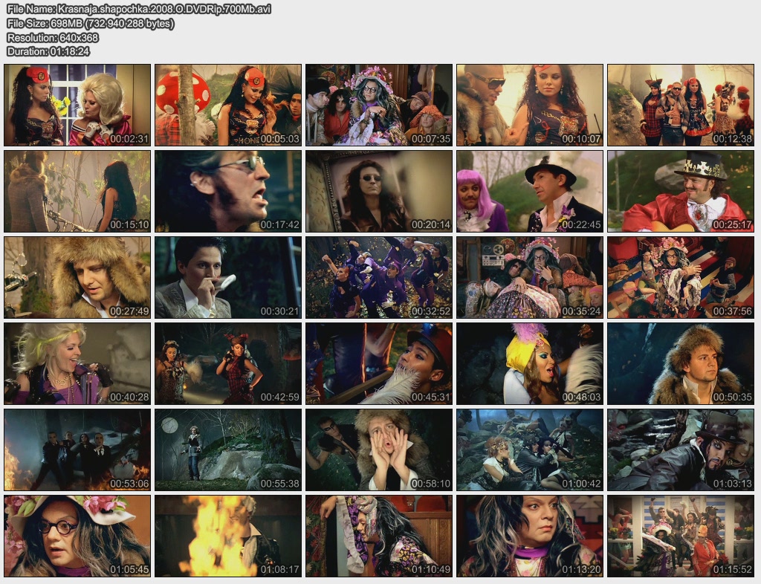View the screenshot marked 01:13:20

click(x=530, y=536)
